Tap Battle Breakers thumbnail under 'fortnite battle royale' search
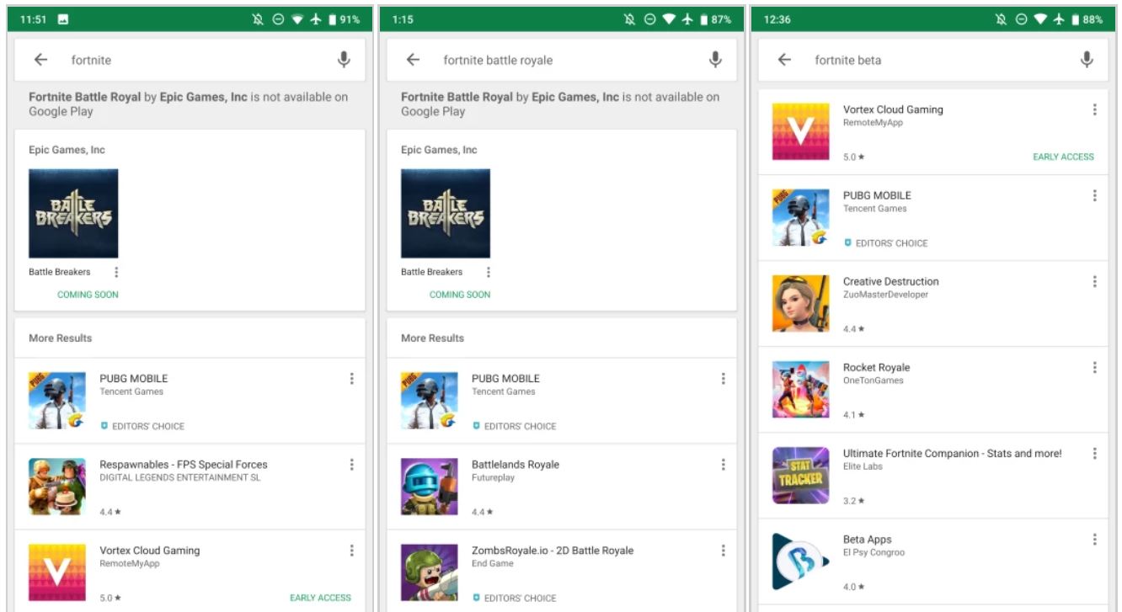Viewport: 1122px width, 612px height. tap(446, 214)
